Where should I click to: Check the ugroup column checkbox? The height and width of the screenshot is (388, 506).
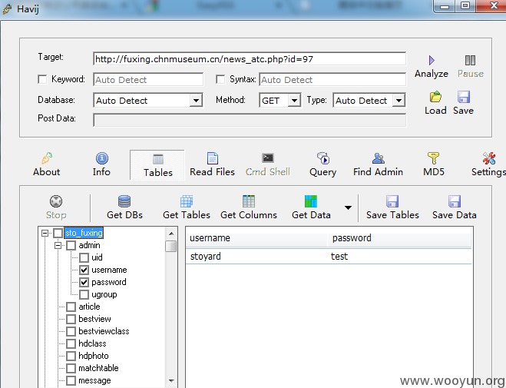tap(84, 294)
